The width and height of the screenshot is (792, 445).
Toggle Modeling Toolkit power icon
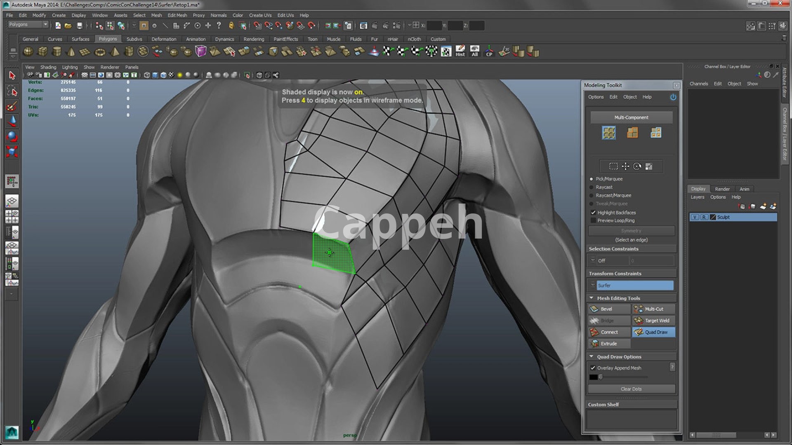673,97
